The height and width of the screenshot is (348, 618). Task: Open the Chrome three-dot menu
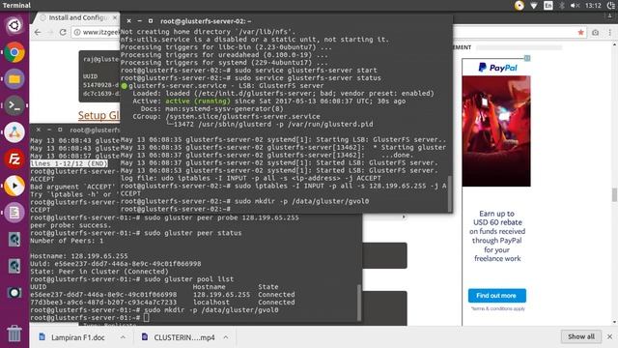point(609,32)
